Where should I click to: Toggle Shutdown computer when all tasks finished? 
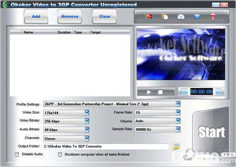point(60,155)
